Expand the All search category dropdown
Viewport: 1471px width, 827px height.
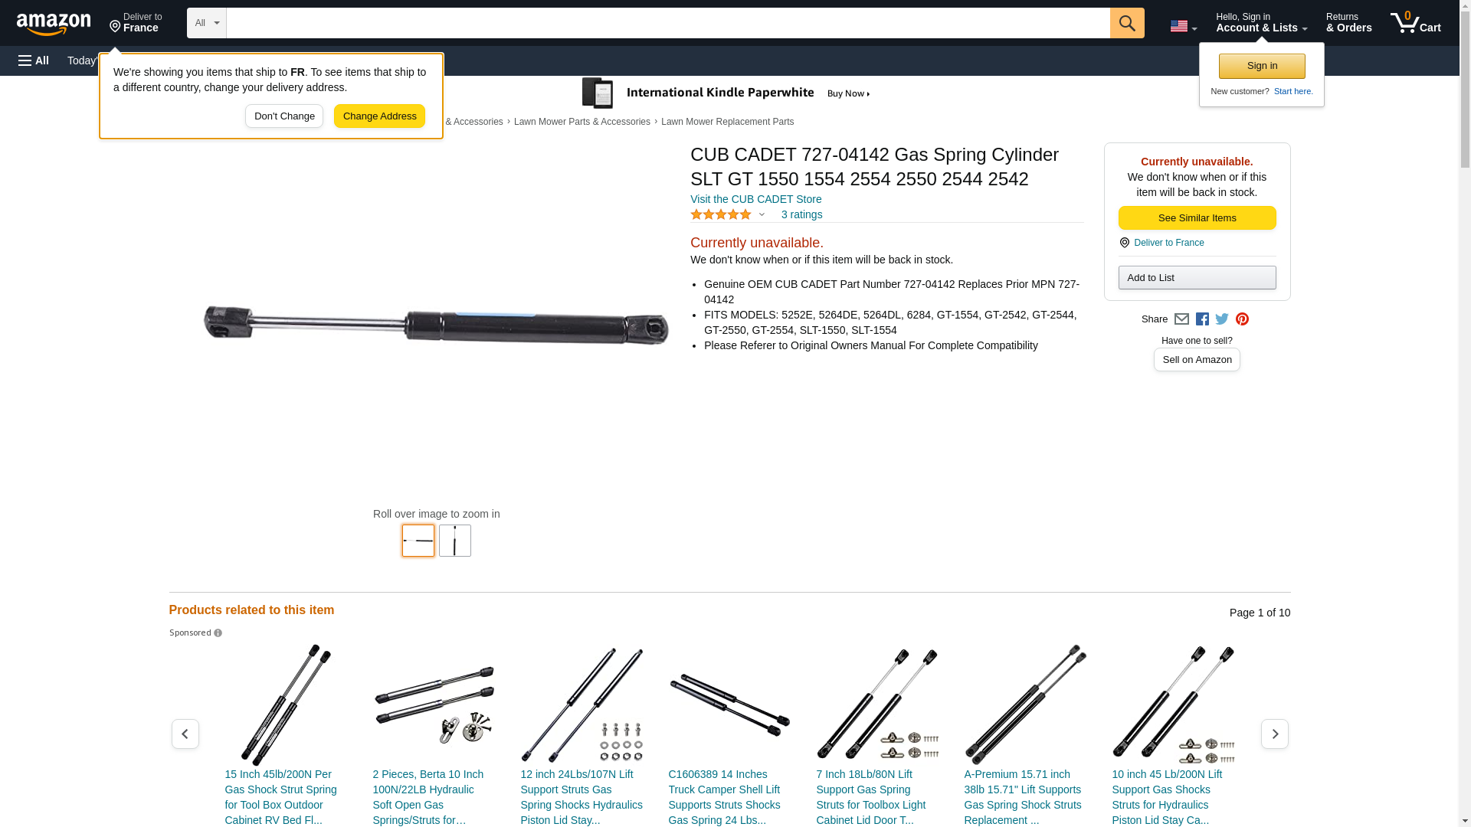tap(207, 23)
